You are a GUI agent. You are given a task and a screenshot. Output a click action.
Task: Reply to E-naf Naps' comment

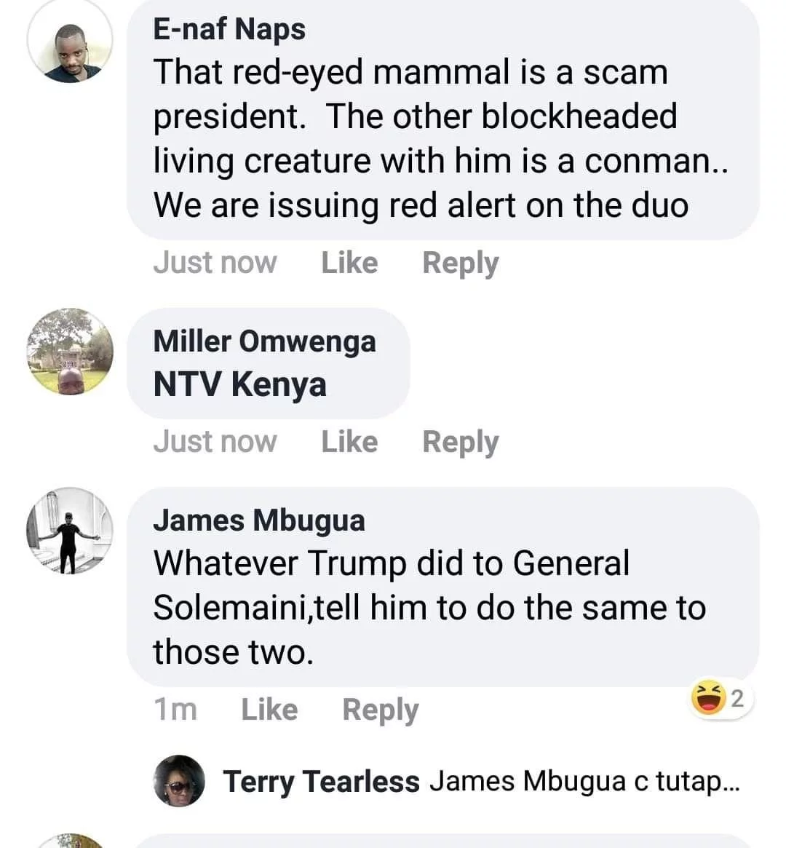(x=460, y=263)
